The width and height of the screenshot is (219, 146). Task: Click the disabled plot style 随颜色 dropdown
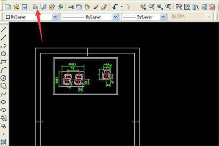[190, 17]
